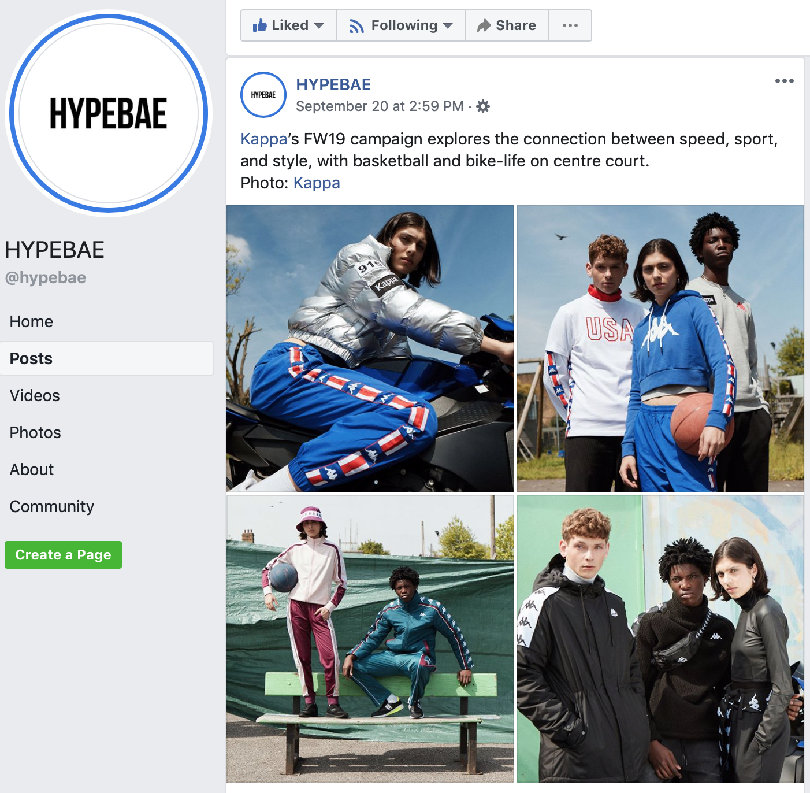Screen dimensions: 810x793
Task: Open the post options three-dot menu
Action: coord(784,81)
